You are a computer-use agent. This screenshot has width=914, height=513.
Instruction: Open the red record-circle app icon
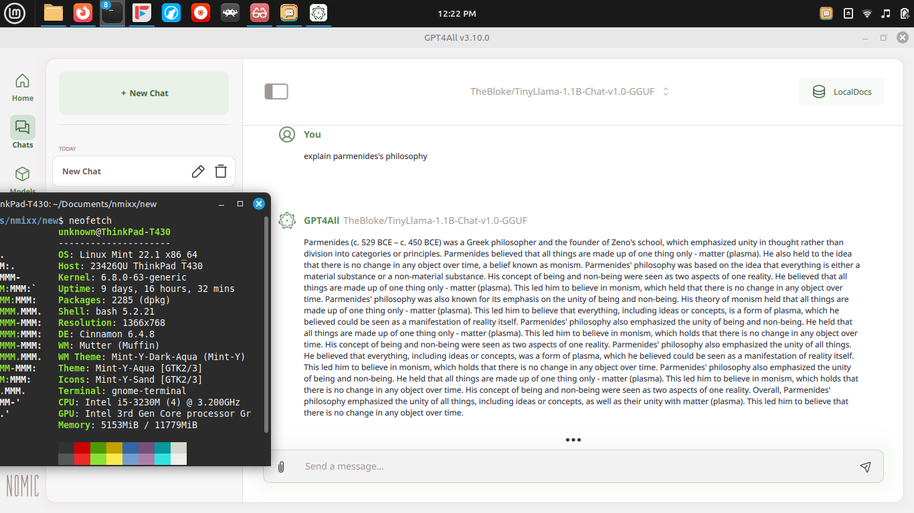(x=201, y=13)
